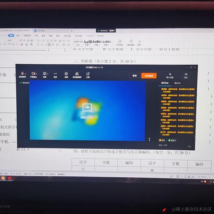Click the green pill button below the chat
This screenshot has width=214, height=214.
(x=172, y=140)
